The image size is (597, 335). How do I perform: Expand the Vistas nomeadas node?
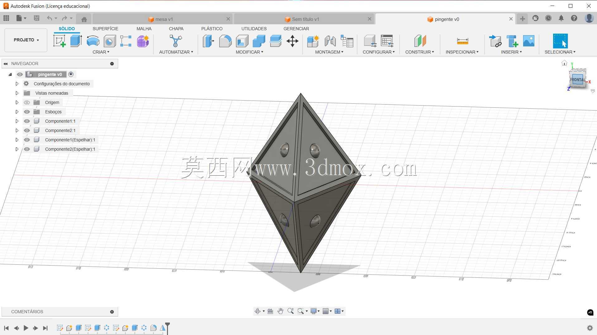click(x=17, y=93)
